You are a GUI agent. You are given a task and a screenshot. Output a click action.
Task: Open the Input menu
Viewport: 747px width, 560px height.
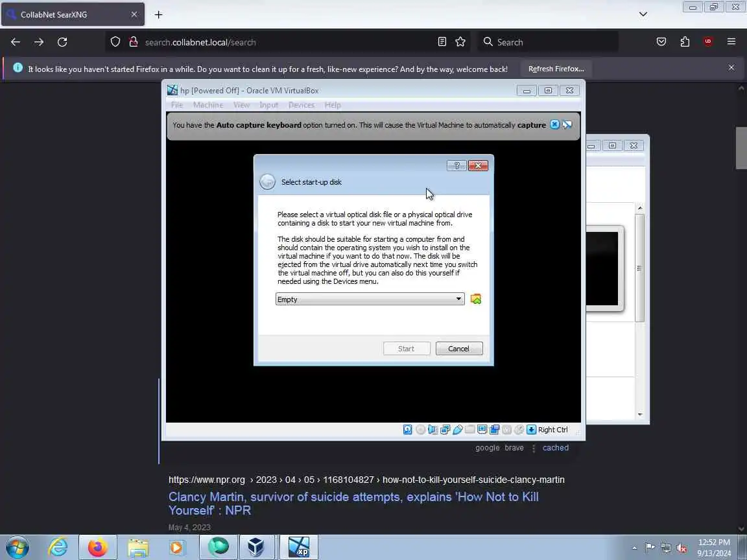coord(268,105)
